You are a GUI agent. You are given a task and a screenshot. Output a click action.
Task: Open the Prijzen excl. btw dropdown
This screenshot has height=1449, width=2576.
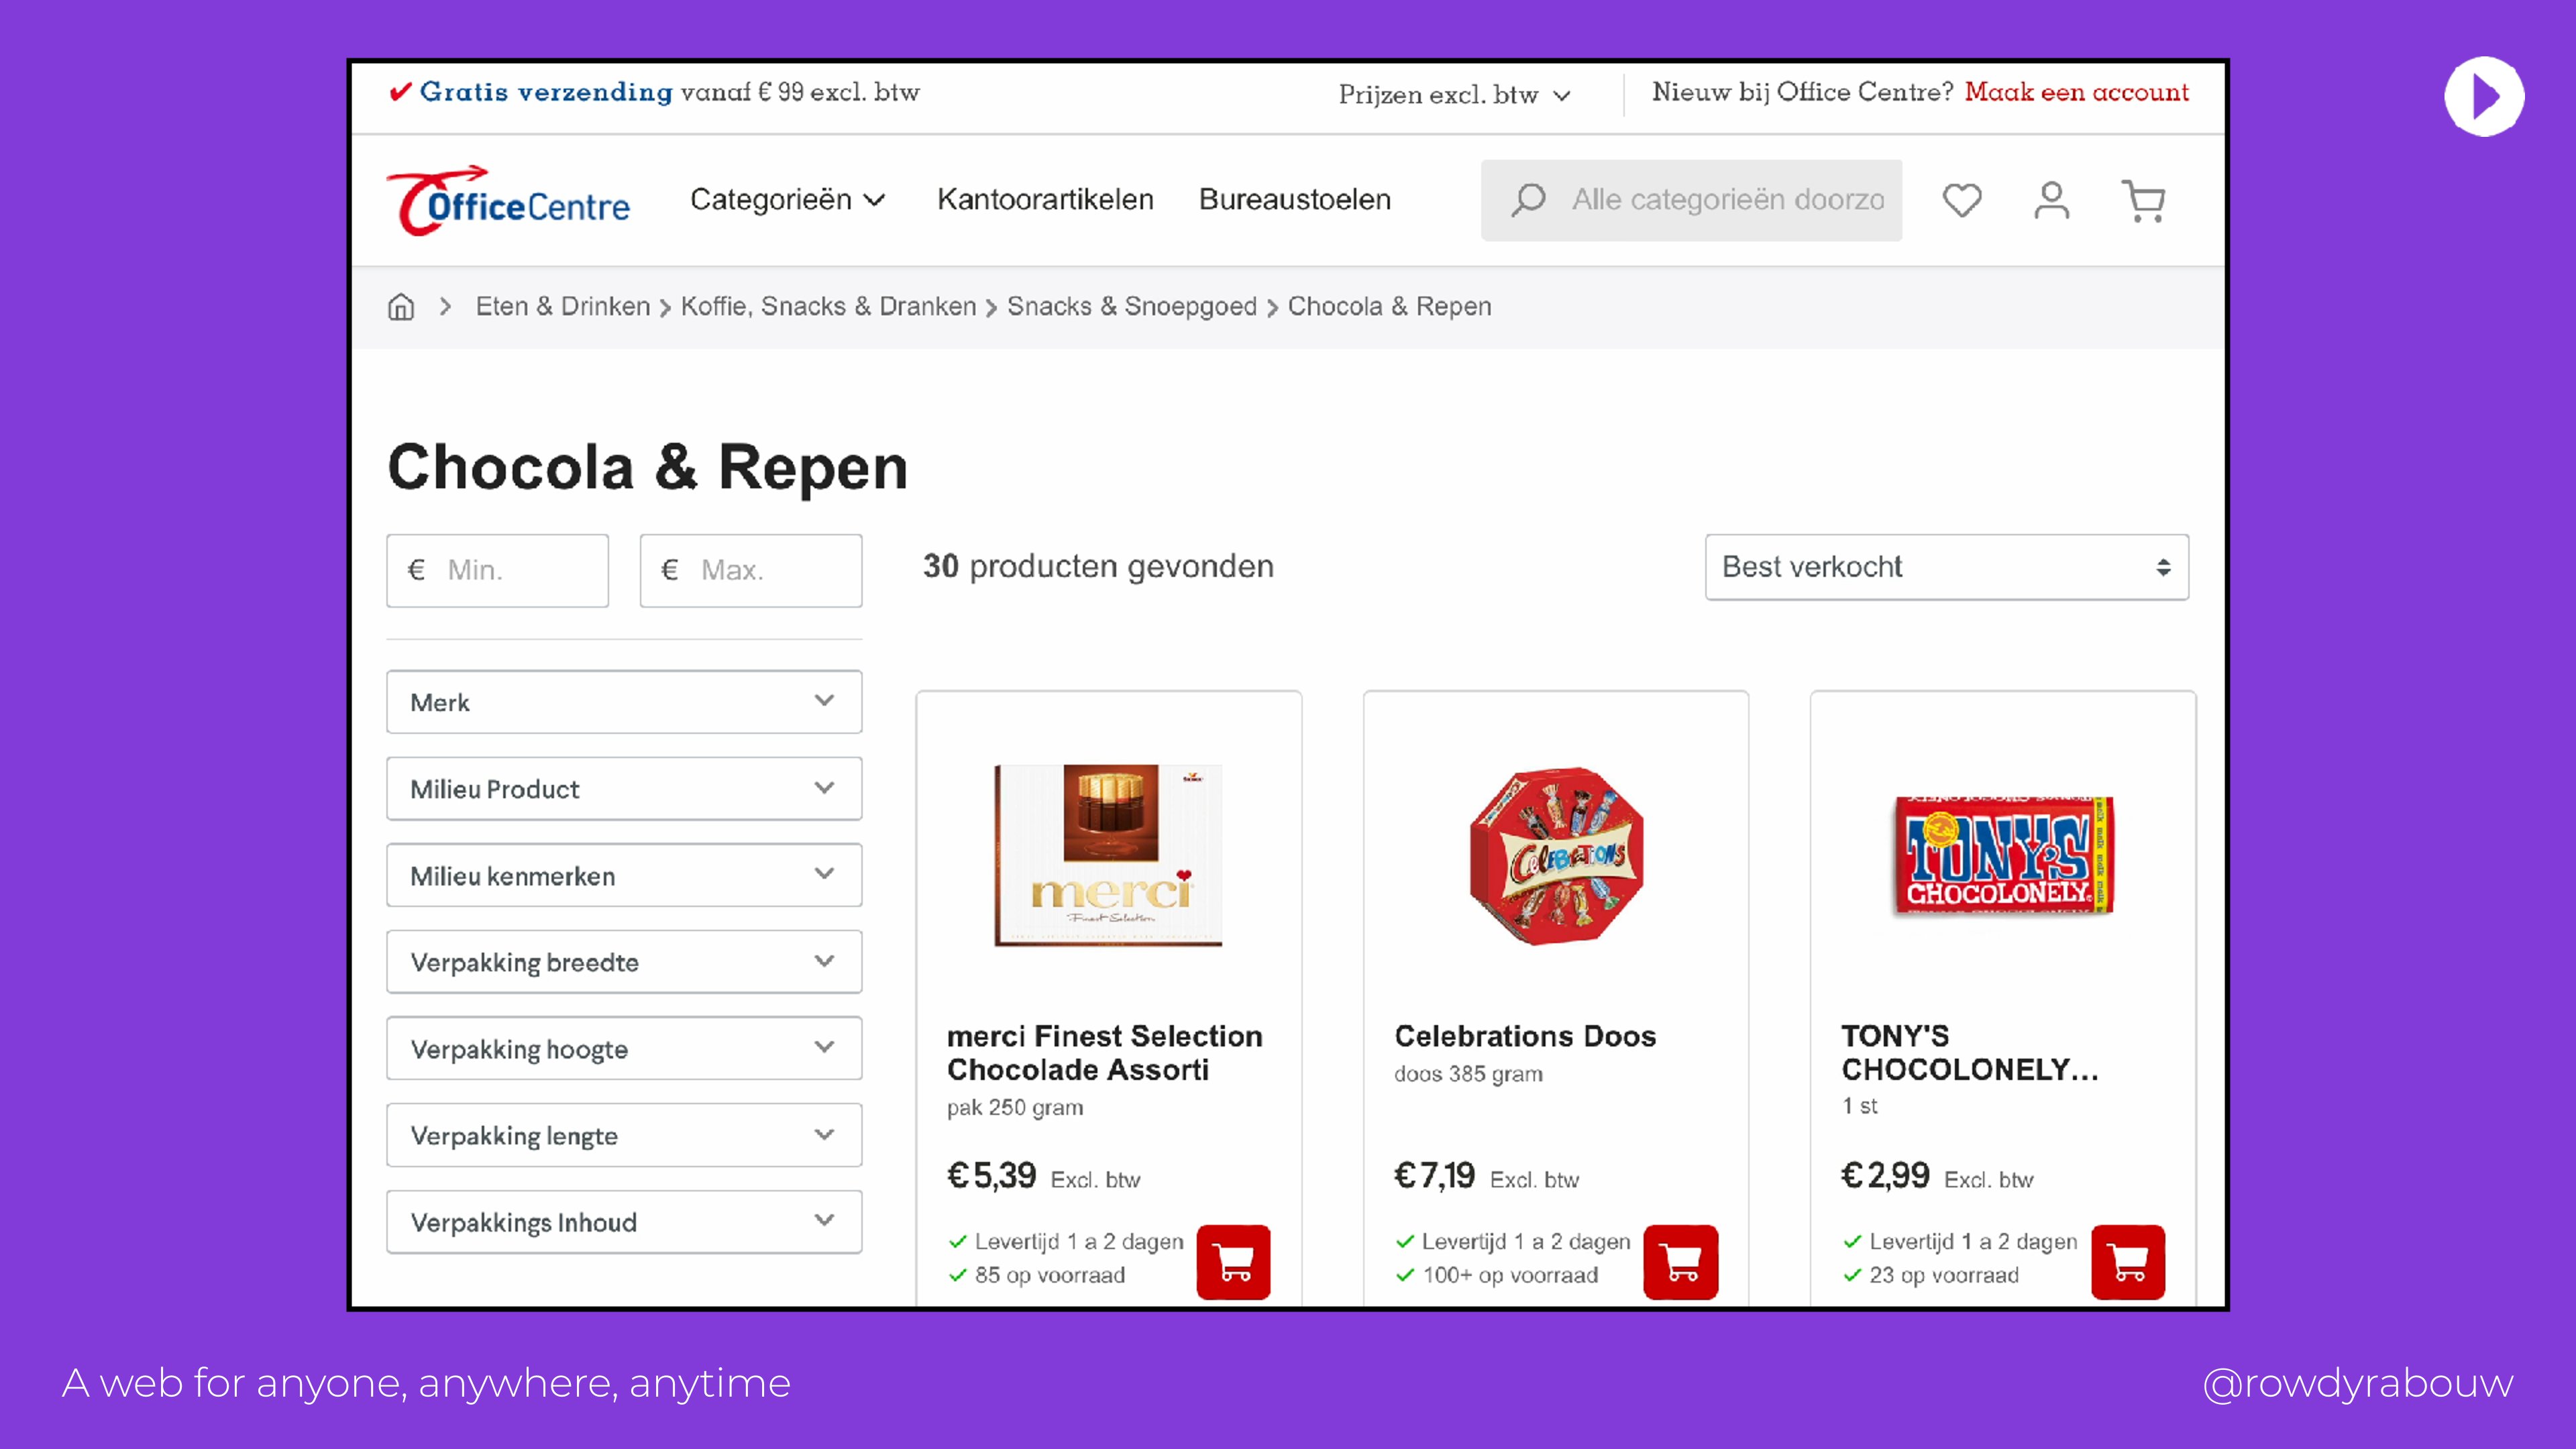pyautogui.click(x=1454, y=95)
